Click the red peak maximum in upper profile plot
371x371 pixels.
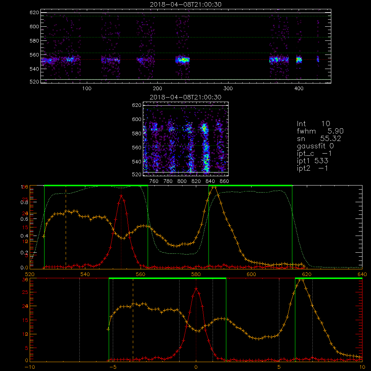pyautogui.click(x=121, y=196)
